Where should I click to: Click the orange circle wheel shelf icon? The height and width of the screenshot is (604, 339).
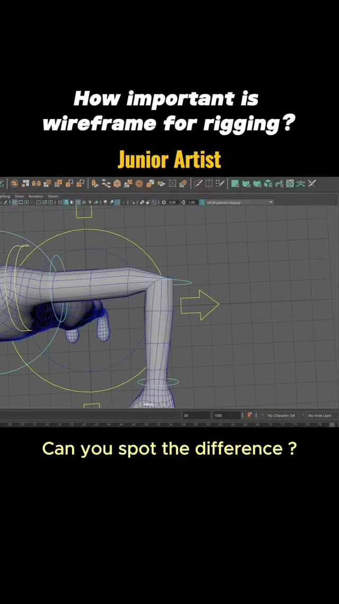[138, 183]
